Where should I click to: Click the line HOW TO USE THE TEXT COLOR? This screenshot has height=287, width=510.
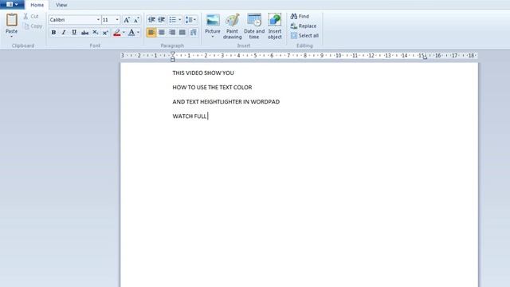pos(212,87)
